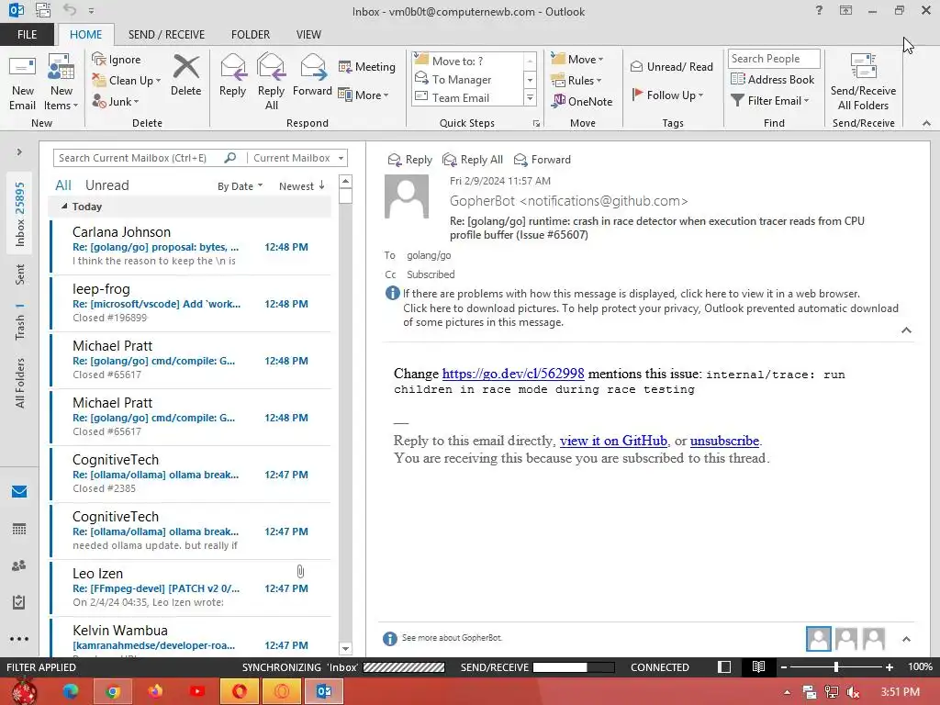Open the Junk dropdown
The image size is (940, 705).
tap(115, 101)
